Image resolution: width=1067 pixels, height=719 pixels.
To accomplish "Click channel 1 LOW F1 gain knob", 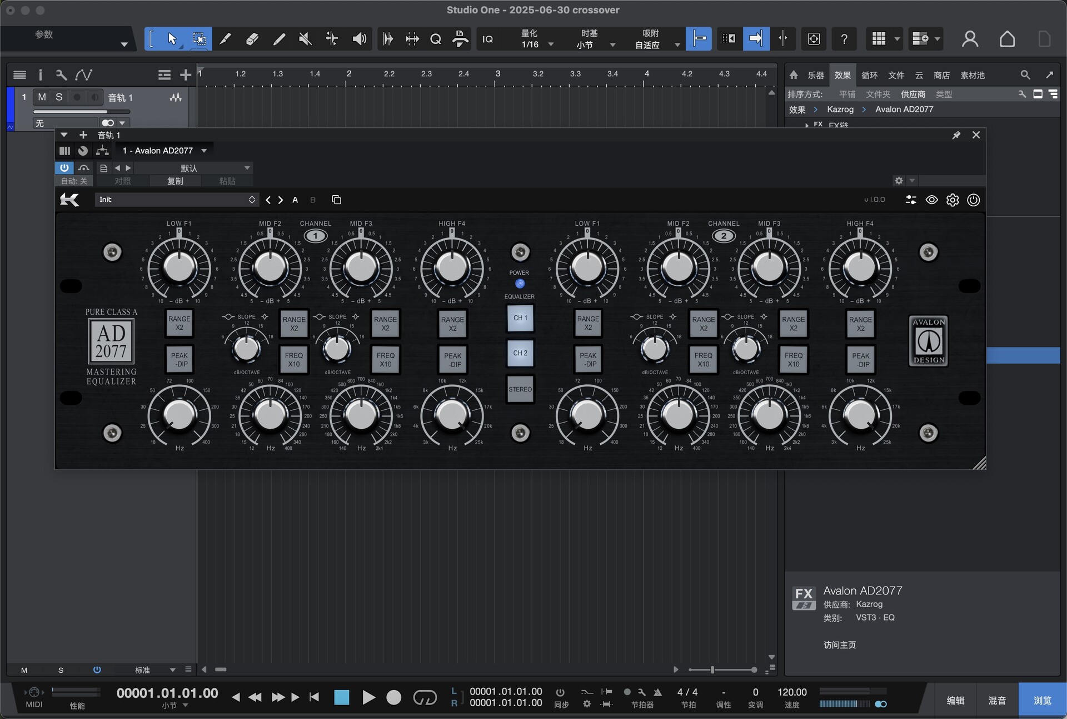I will click(x=179, y=267).
